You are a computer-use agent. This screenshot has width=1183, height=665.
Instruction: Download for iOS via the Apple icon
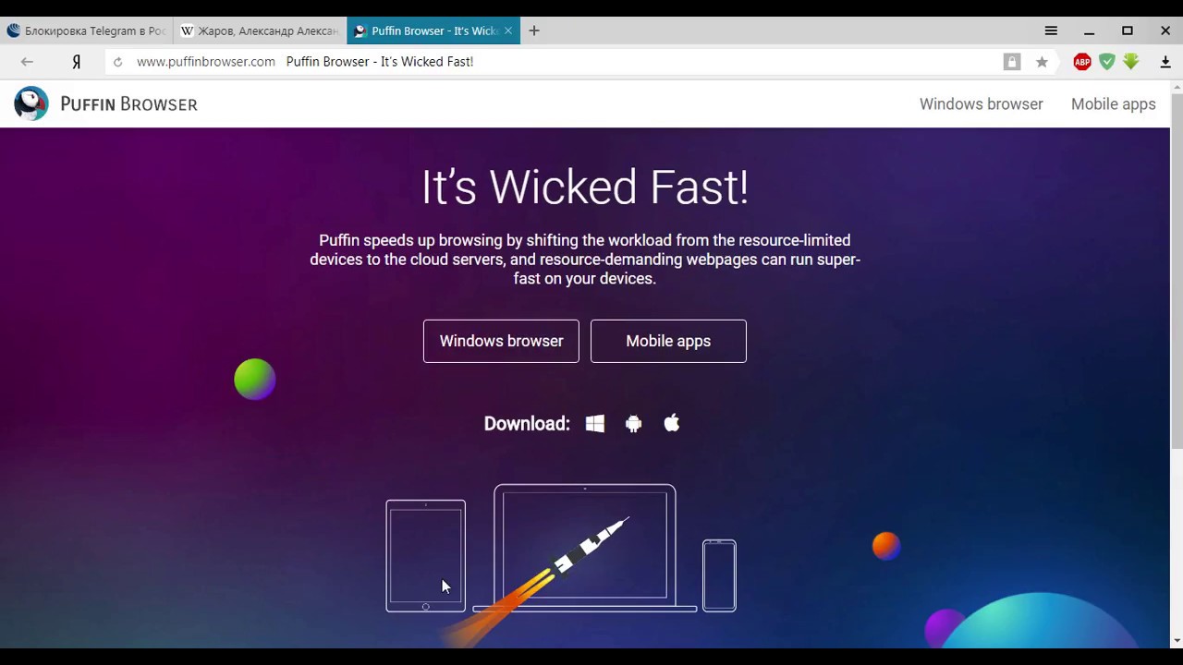tap(672, 423)
